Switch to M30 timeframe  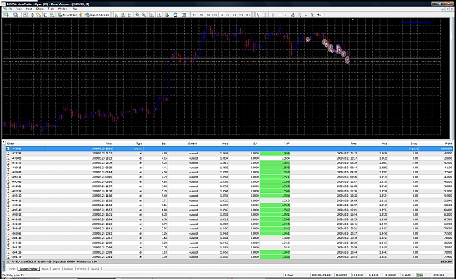215,15
